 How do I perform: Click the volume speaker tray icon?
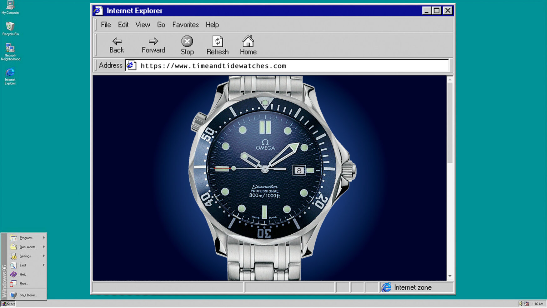click(521, 304)
